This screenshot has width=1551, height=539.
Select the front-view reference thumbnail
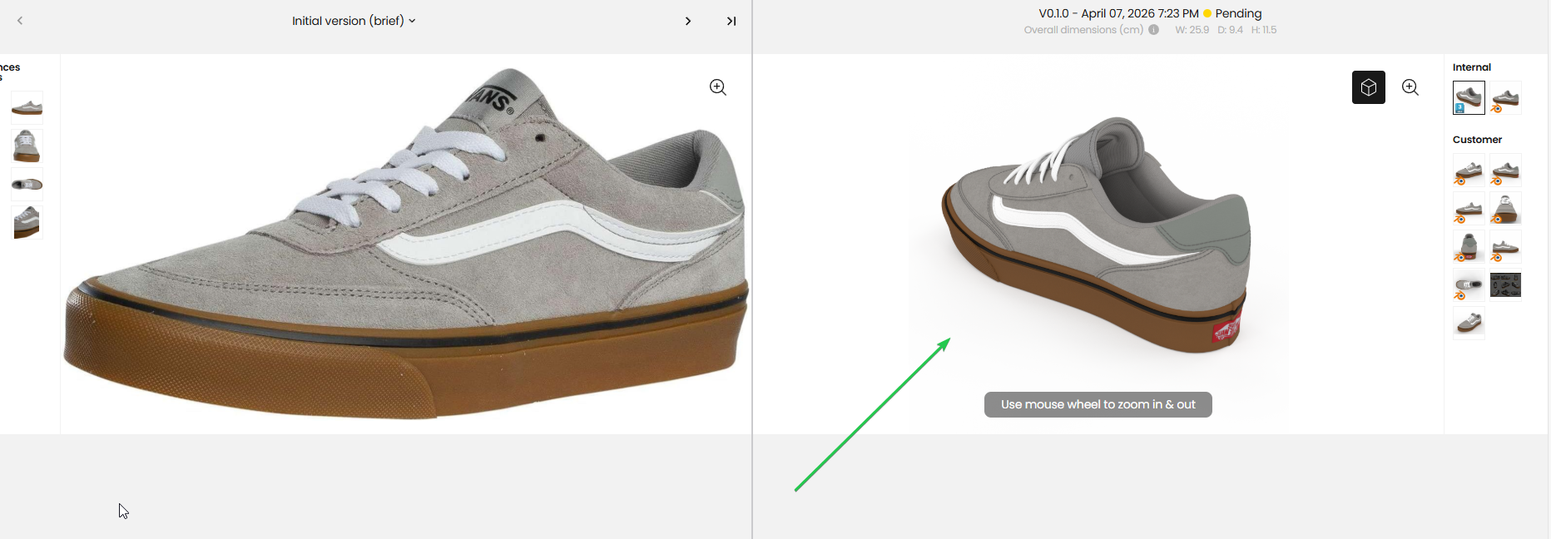(x=27, y=146)
